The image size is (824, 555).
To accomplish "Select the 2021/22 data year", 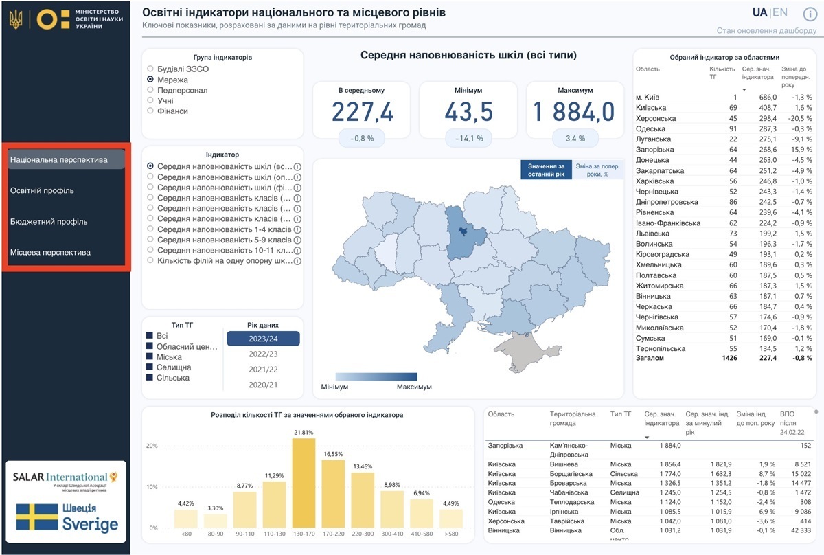I will [262, 370].
